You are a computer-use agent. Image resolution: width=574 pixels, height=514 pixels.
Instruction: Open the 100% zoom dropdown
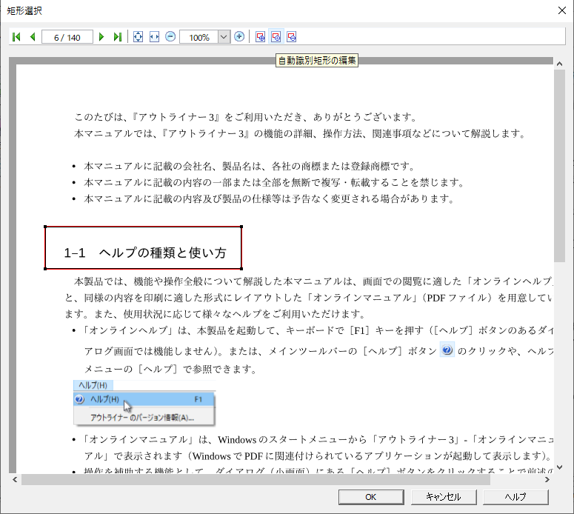click(224, 37)
